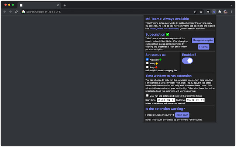236x147 pixels.
Task: Click the green browser window fullscreen button
Action: (13, 5)
